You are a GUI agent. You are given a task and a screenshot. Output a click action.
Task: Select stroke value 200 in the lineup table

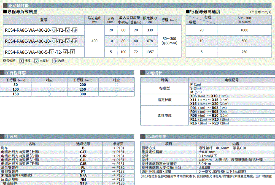[83, 85]
